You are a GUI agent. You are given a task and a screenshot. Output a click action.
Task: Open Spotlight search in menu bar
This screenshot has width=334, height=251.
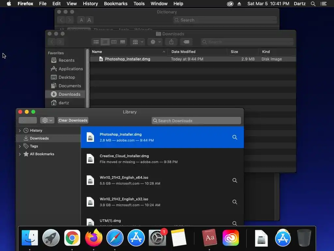[313, 4]
